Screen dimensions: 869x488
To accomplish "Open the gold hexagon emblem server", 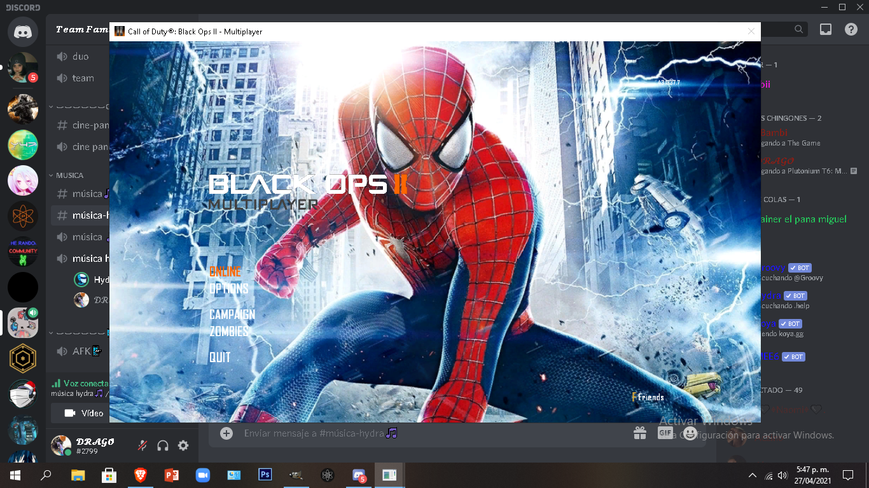I will (23, 359).
